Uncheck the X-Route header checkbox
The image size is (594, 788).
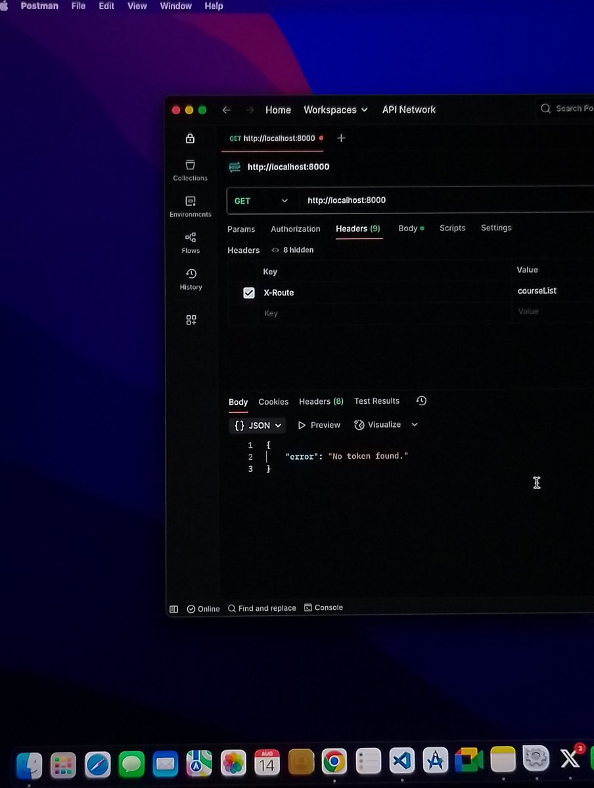click(249, 293)
